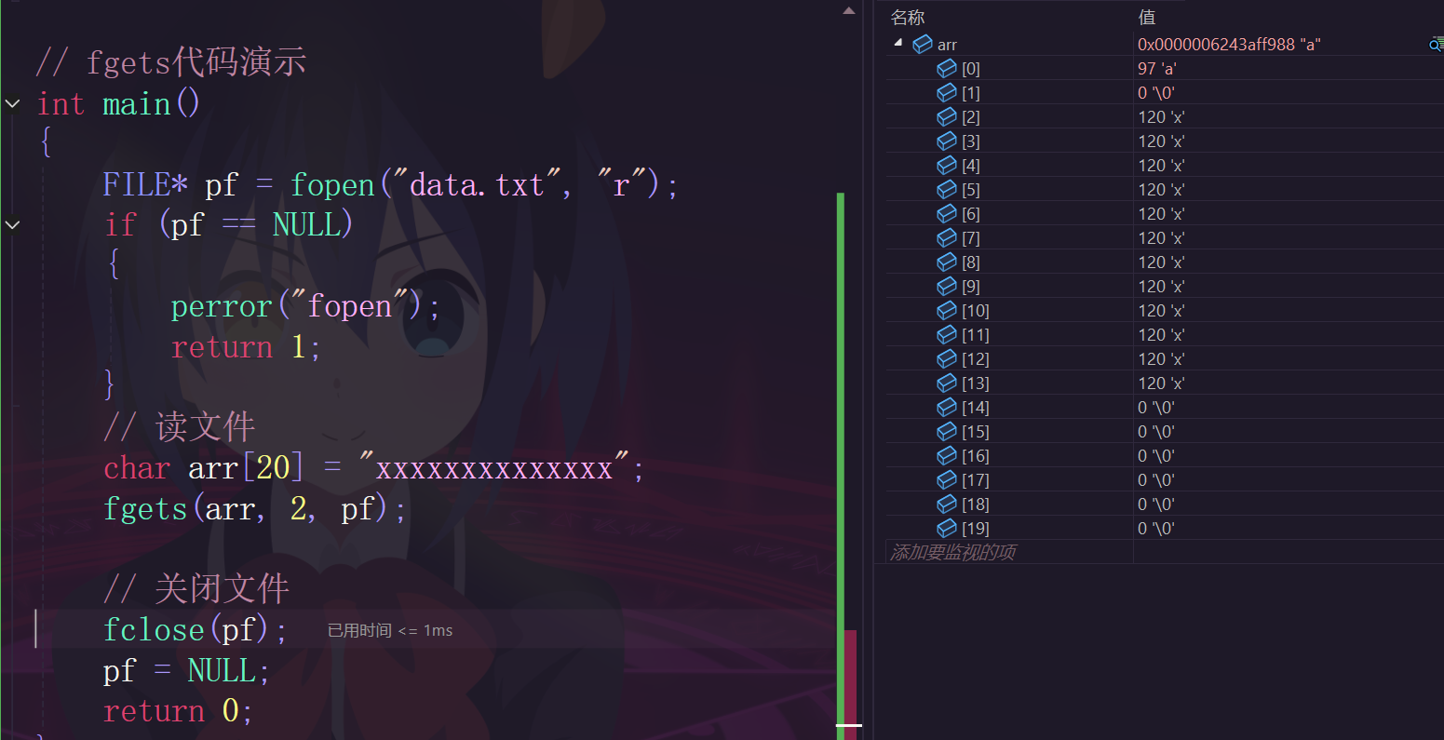Click the cube icon for element [14]
This screenshot has height=740, width=1444.
tap(947, 407)
